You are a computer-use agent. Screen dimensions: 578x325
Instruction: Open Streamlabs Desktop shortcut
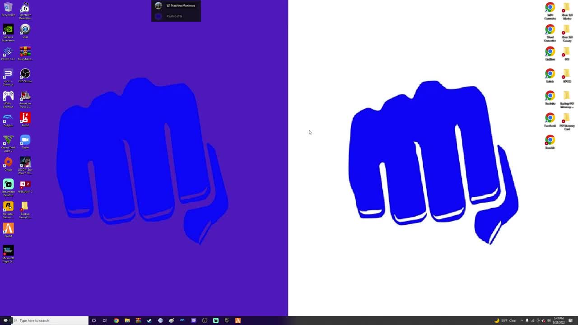8,188
